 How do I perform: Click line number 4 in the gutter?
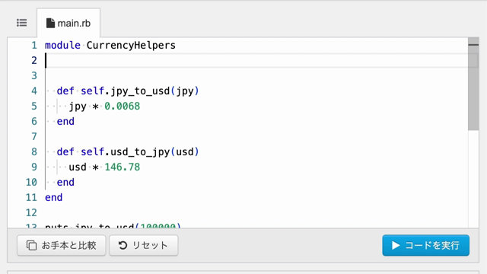(33, 91)
